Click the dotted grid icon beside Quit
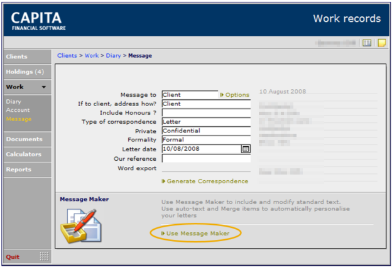 point(44,256)
